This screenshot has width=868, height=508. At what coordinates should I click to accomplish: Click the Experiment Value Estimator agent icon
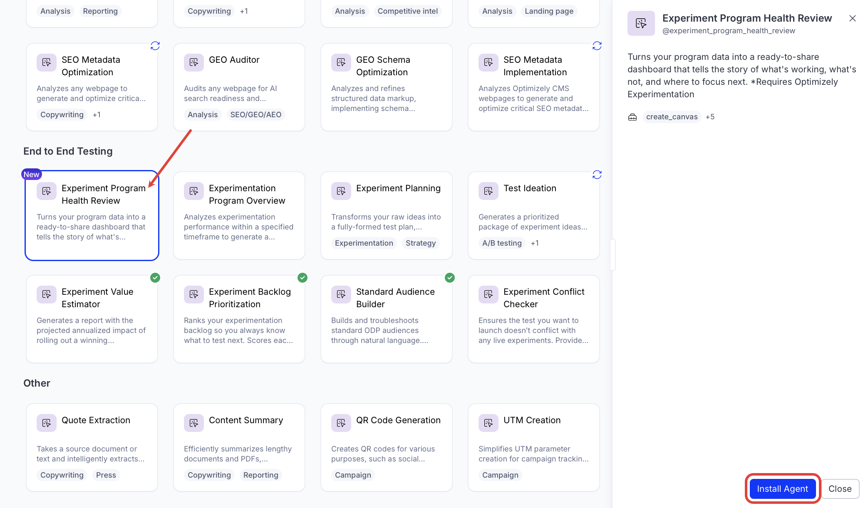click(x=47, y=294)
